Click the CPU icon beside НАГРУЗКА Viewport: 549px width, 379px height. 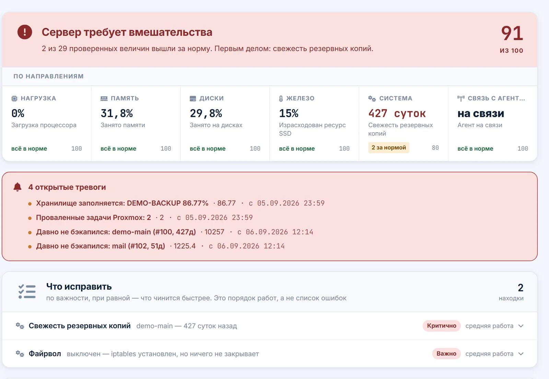(x=14, y=99)
